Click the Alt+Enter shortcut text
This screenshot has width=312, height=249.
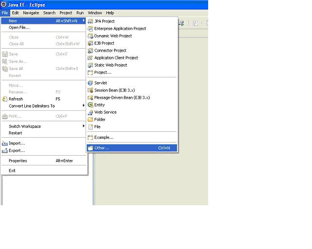tap(64, 161)
